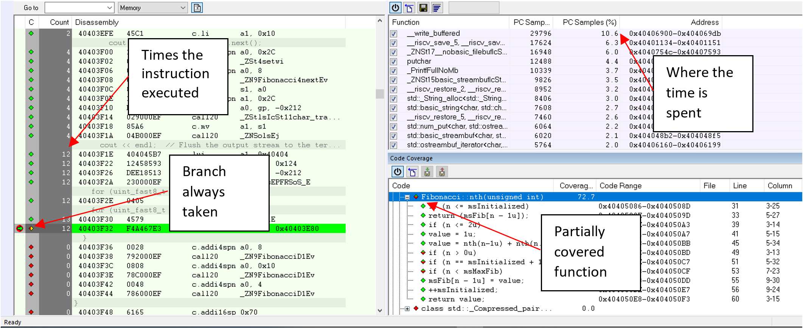Save profiler data with floppy disk icon

click(423, 8)
